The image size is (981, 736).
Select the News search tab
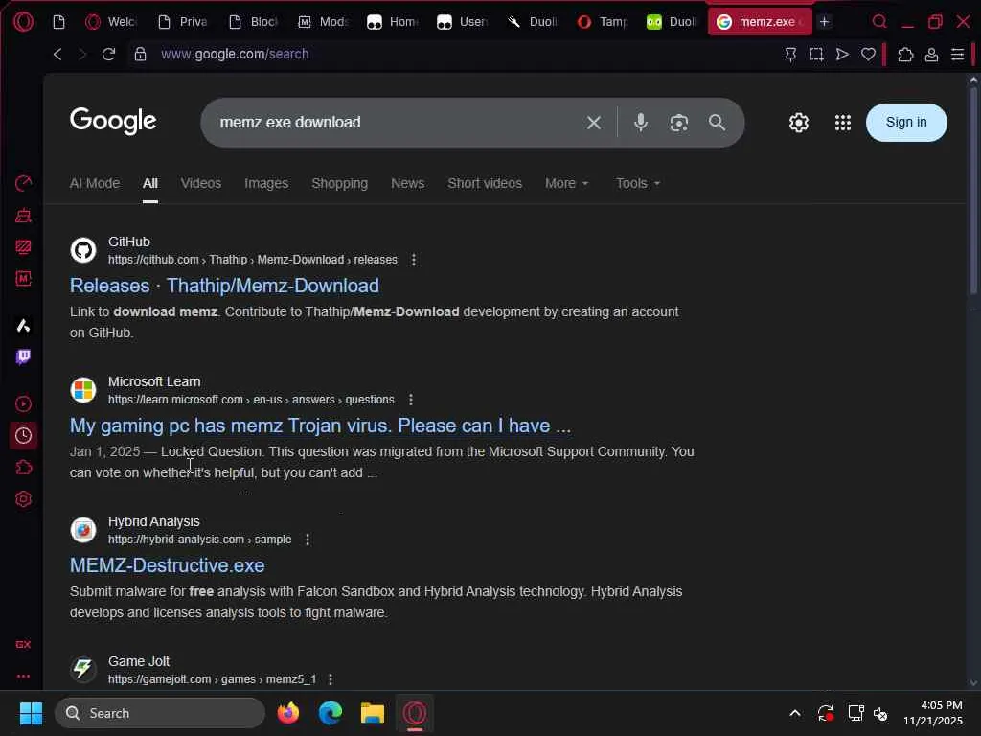pyautogui.click(x=408, y=183)
